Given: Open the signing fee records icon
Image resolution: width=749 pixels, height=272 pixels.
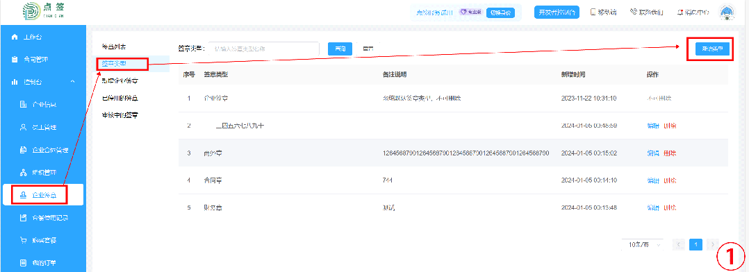Looking at the screenshot, I should [23, 218].
